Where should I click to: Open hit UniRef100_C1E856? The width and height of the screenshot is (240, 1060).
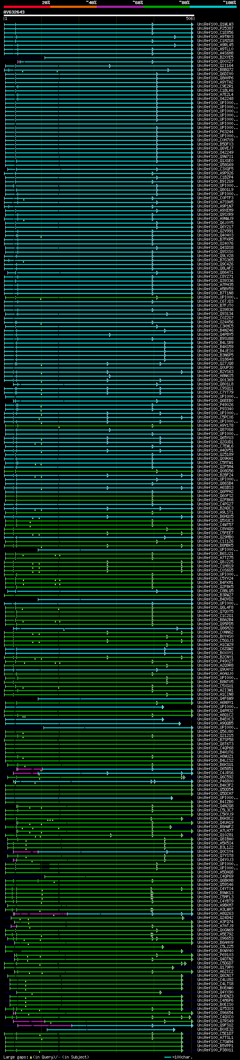[215, 32]
